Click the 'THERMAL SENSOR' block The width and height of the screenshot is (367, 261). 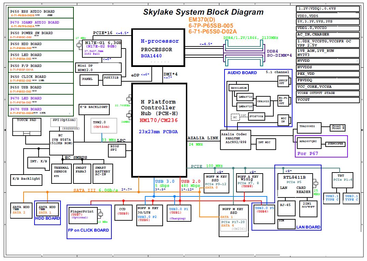[61, 174]
